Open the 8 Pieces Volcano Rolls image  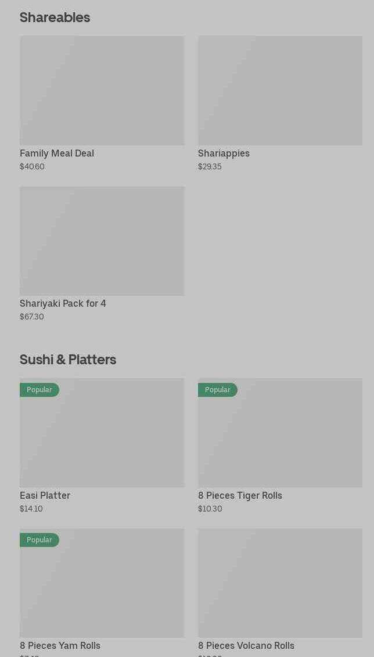coord(280,583)
